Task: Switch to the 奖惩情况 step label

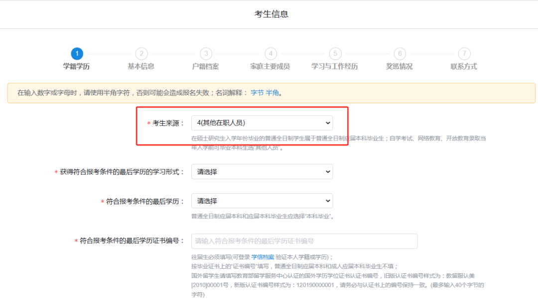Action: tap(399, 67)
